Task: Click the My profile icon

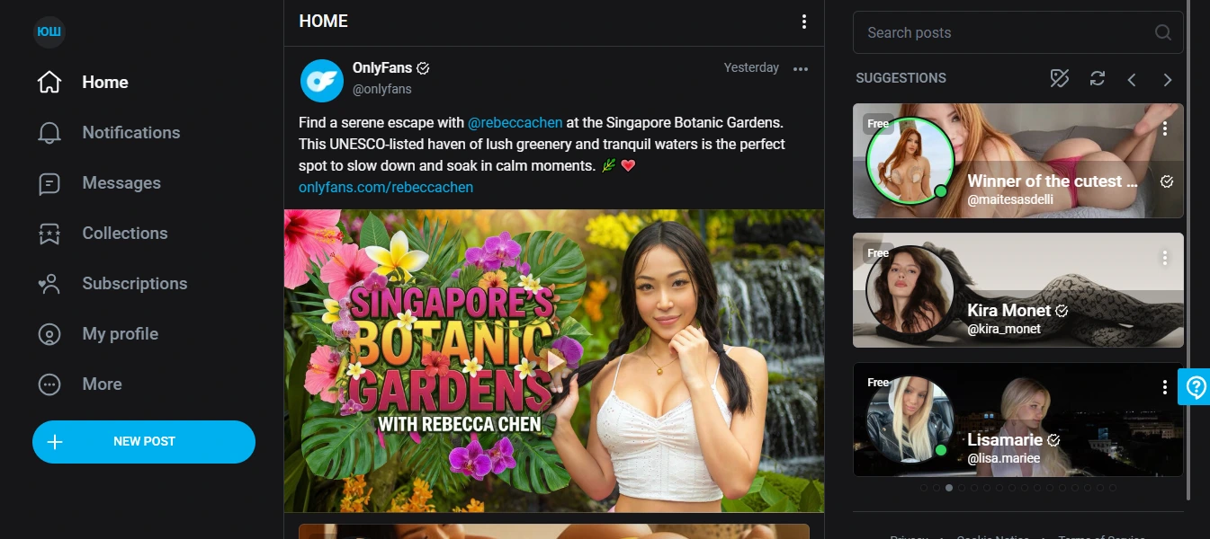Action: (49, 334)
